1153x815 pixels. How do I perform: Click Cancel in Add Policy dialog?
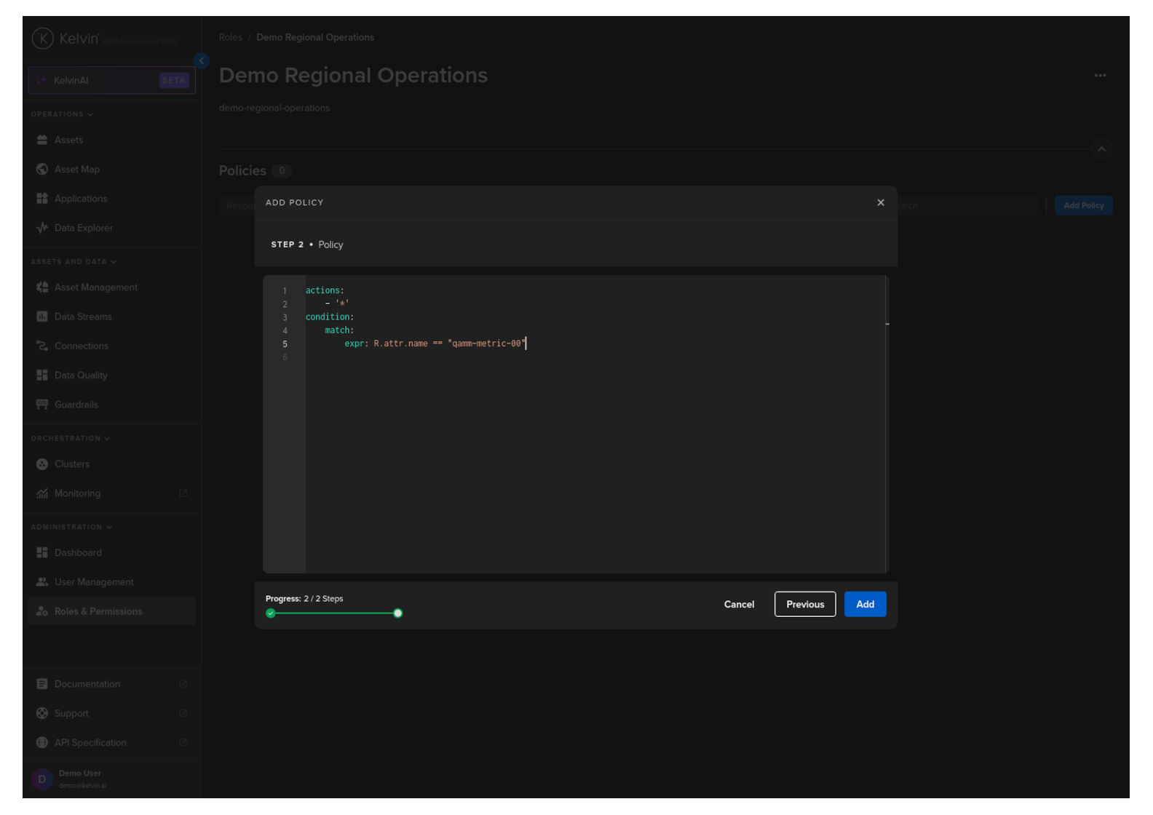pos(739,604)
